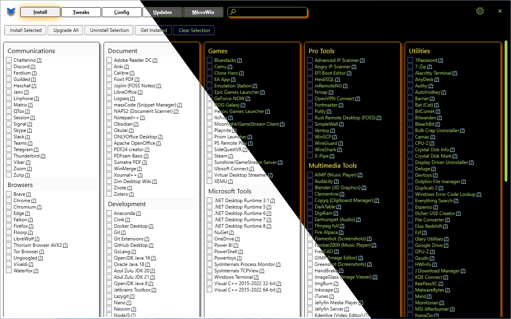Open the help link for Bitwarden

click(440, 117)
